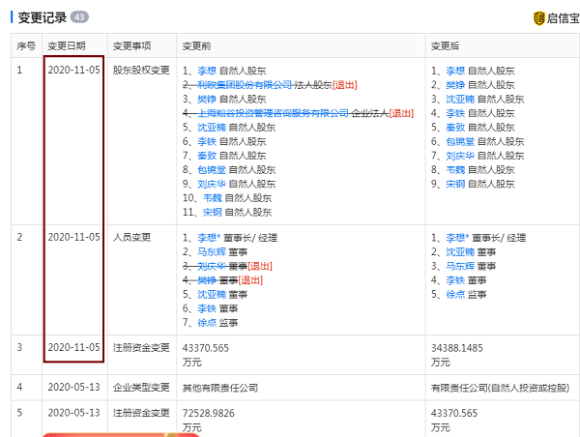Open 李想 in 股东股权变更 变更前 list
The width and height of the screenshot is (580, 437).
(207, 71)
